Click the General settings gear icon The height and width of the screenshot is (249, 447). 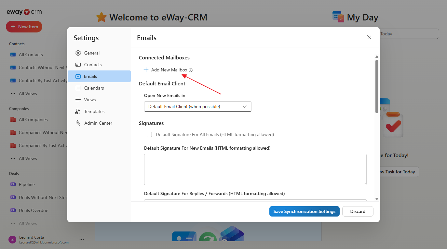pyautogui.click(x=78, y=53)
